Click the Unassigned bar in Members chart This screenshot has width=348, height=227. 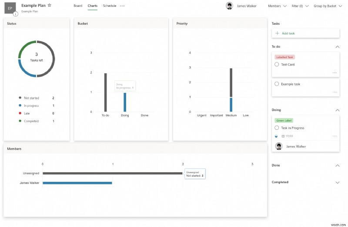[x=113, y=173]
